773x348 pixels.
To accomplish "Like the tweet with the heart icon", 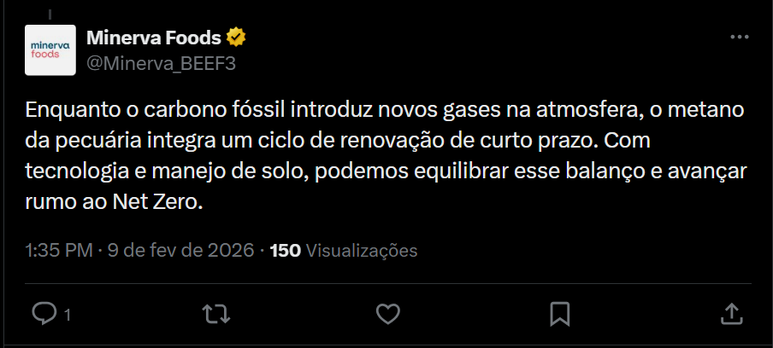I will 388,313.
